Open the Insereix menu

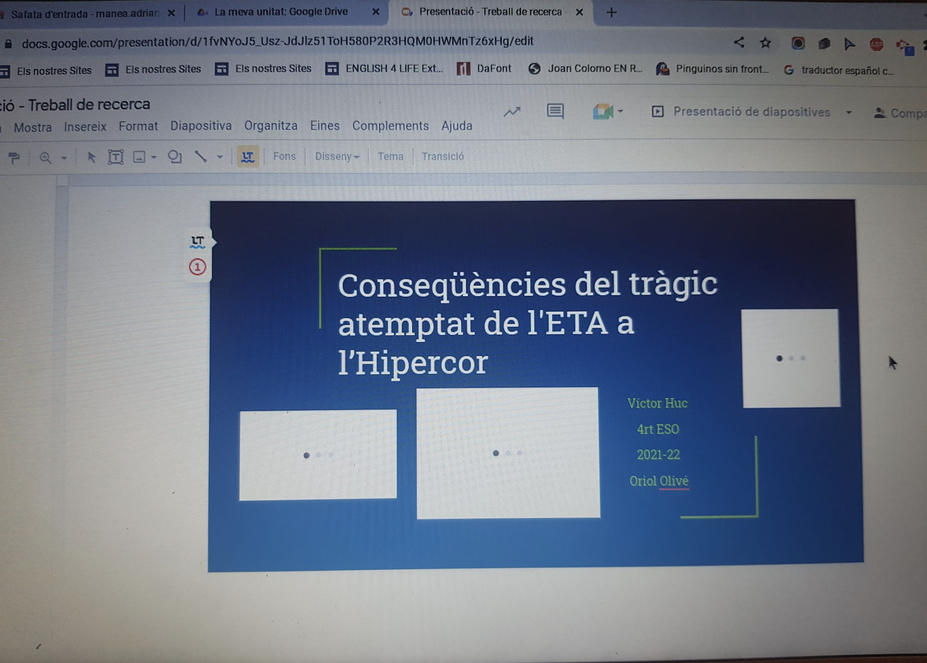(85, 127)
